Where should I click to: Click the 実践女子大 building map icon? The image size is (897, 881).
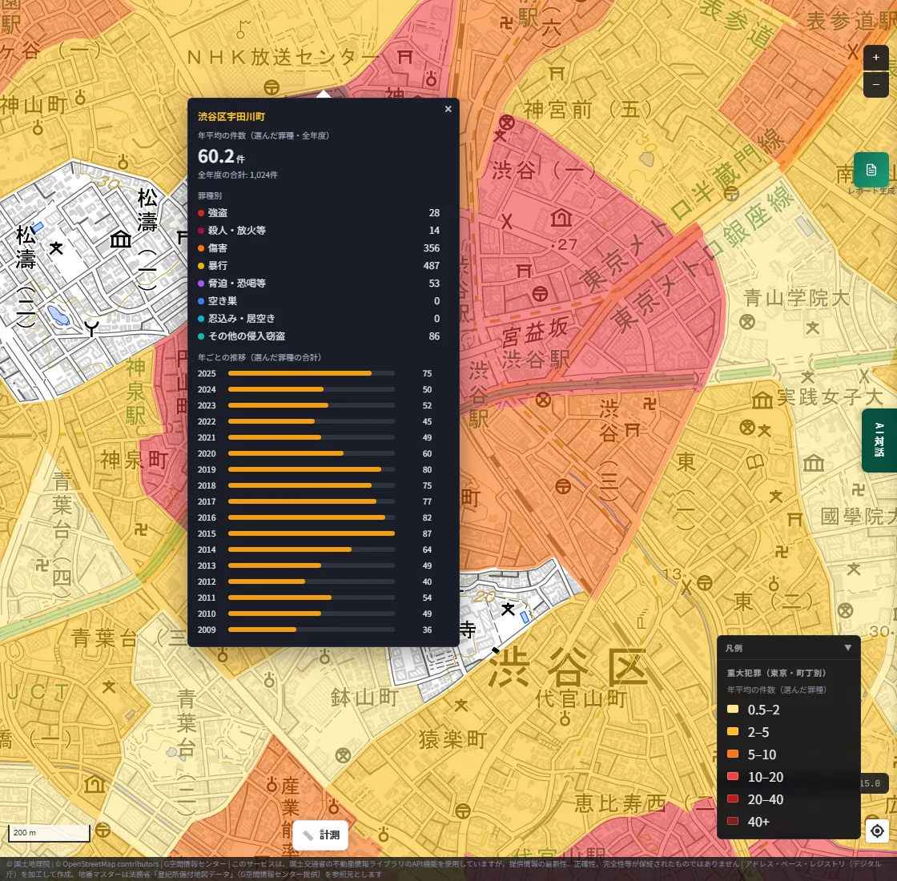point(762,400)
